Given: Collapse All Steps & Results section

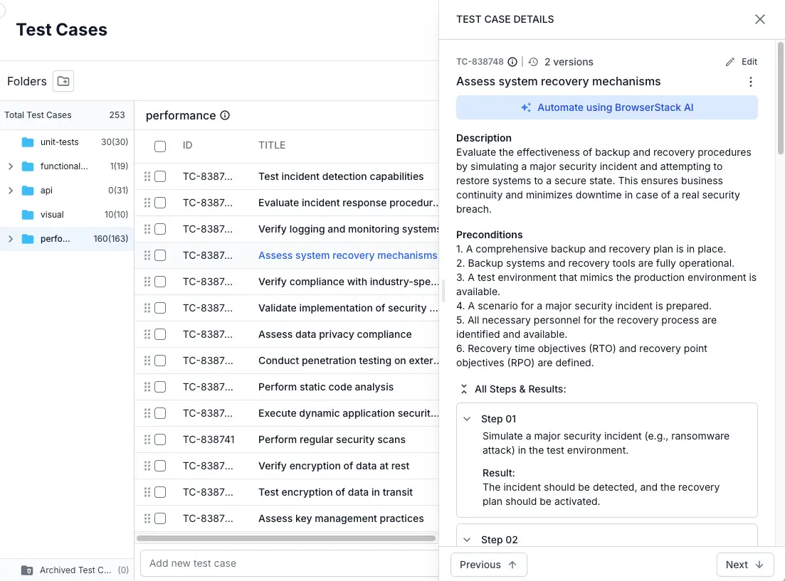Looking at the screenshot, I should (464, 389).
